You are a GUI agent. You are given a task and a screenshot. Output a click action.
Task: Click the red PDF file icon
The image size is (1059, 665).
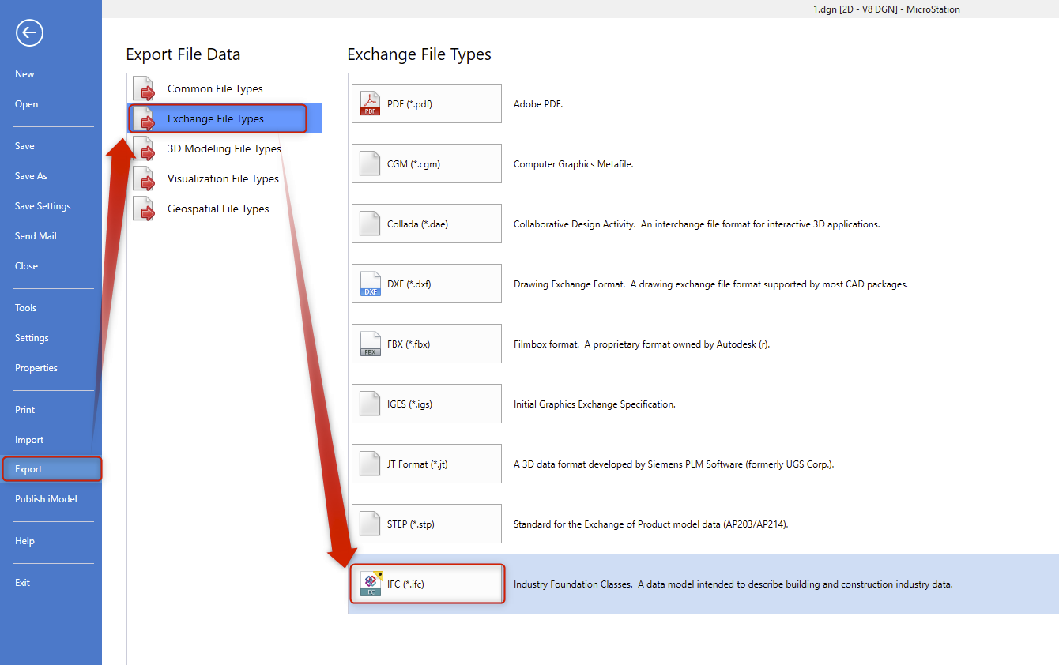point(370,103)
